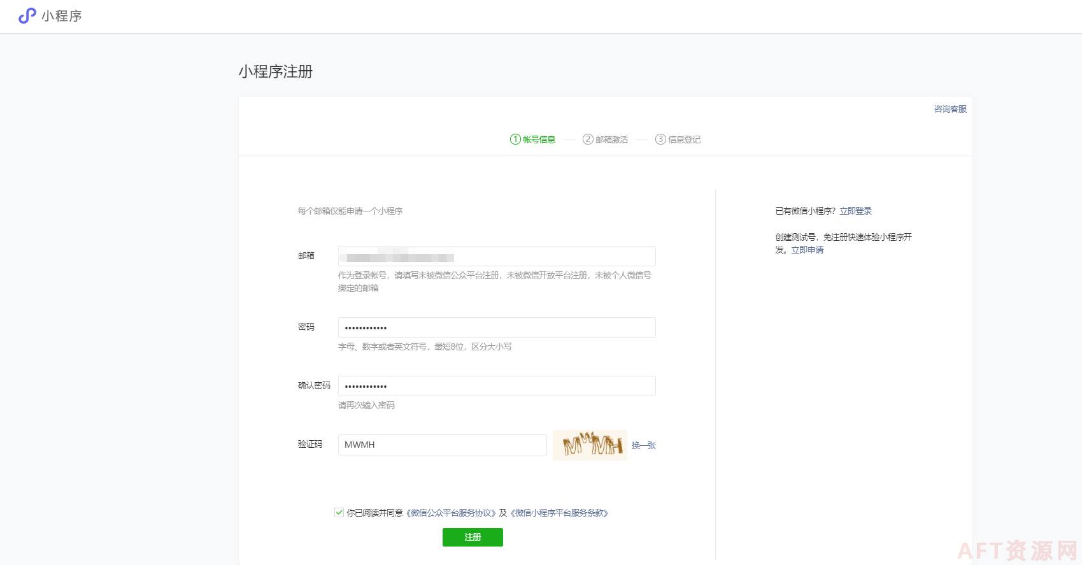Open 《微信小程序平台服务条款》 terms link
The height and width of the screenshot is (565, 1082).
559,513
